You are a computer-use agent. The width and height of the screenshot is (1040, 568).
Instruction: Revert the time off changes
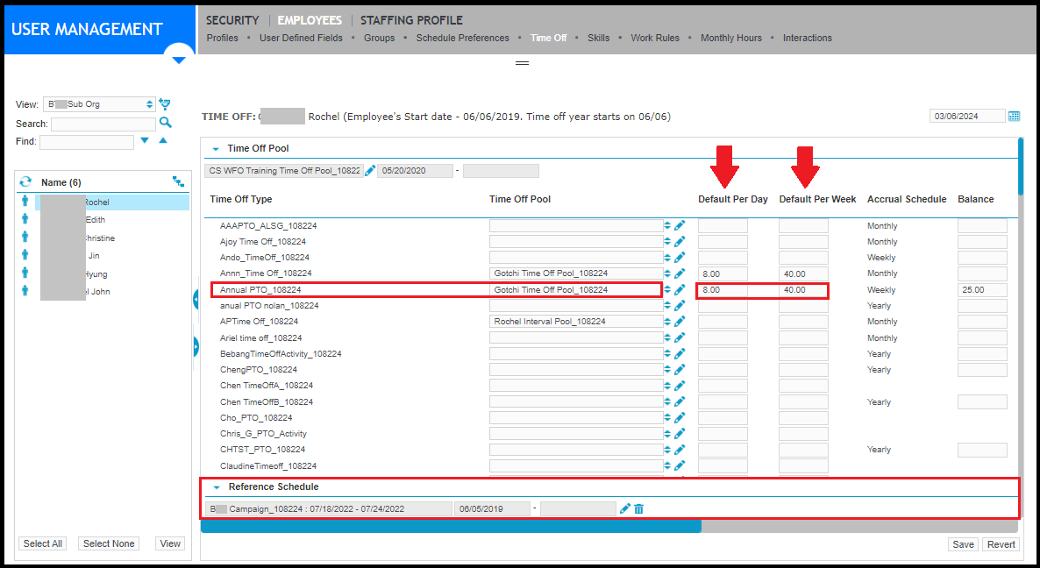tap(1001, 544)
